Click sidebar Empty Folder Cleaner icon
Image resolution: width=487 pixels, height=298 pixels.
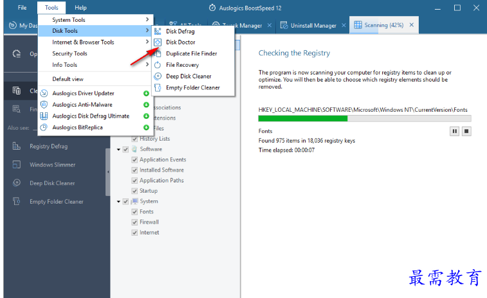(x=17, y=201)
